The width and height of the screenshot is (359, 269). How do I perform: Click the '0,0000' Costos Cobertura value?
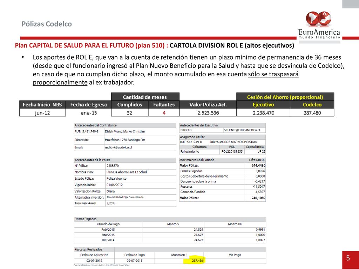(260, 176)
